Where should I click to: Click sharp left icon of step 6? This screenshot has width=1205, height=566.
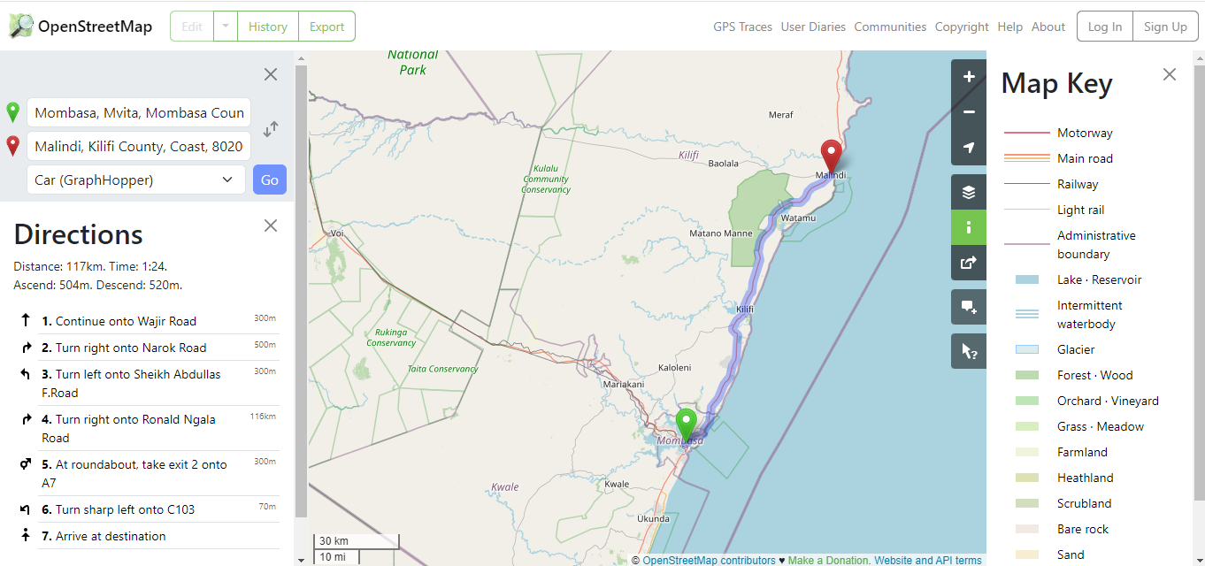point(25,509)
